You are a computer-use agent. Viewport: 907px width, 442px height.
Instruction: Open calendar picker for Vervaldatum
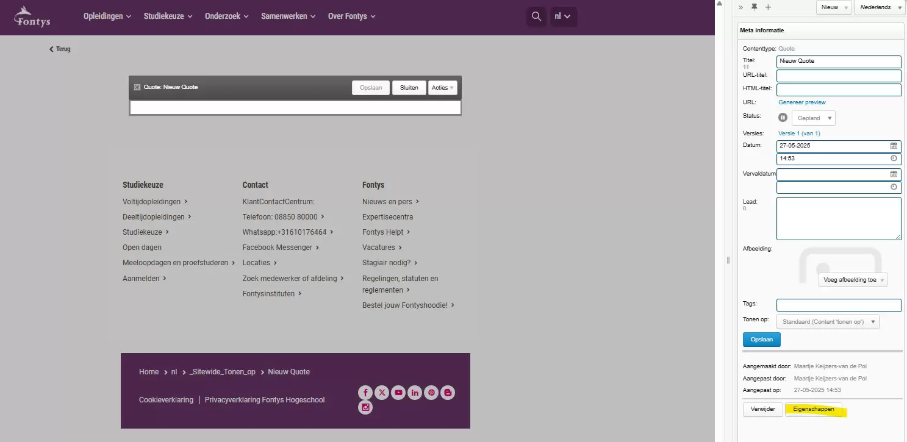pos(894,174)
